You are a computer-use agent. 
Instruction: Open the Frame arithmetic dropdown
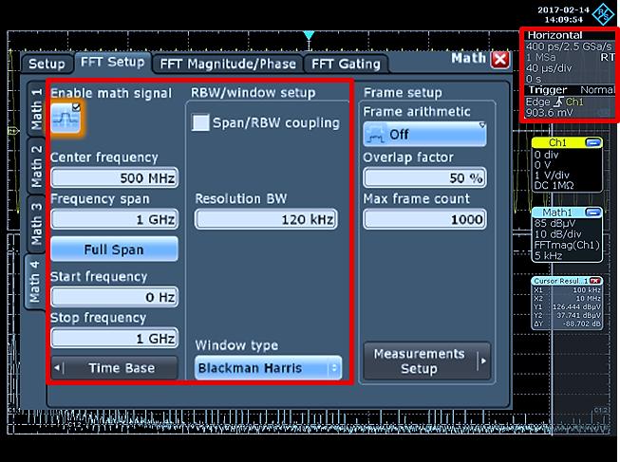click(424, 134)
